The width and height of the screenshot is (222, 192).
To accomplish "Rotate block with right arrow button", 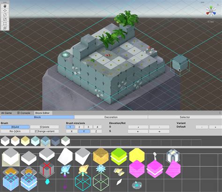I will point(159,131).
